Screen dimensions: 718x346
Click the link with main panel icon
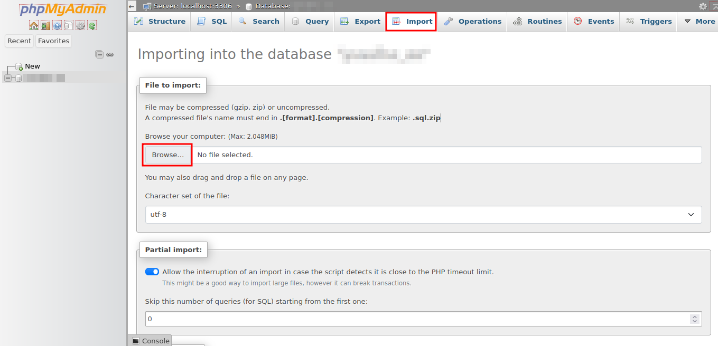click(110, 54)
